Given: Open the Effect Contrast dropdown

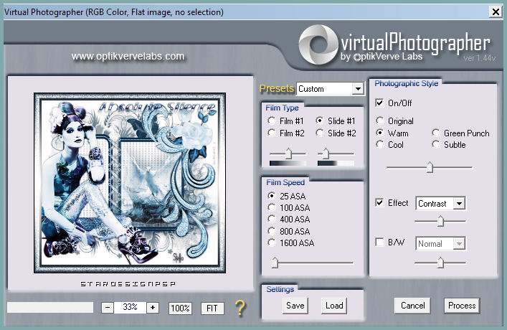Looking at the screenshot, I should [440, 204].
